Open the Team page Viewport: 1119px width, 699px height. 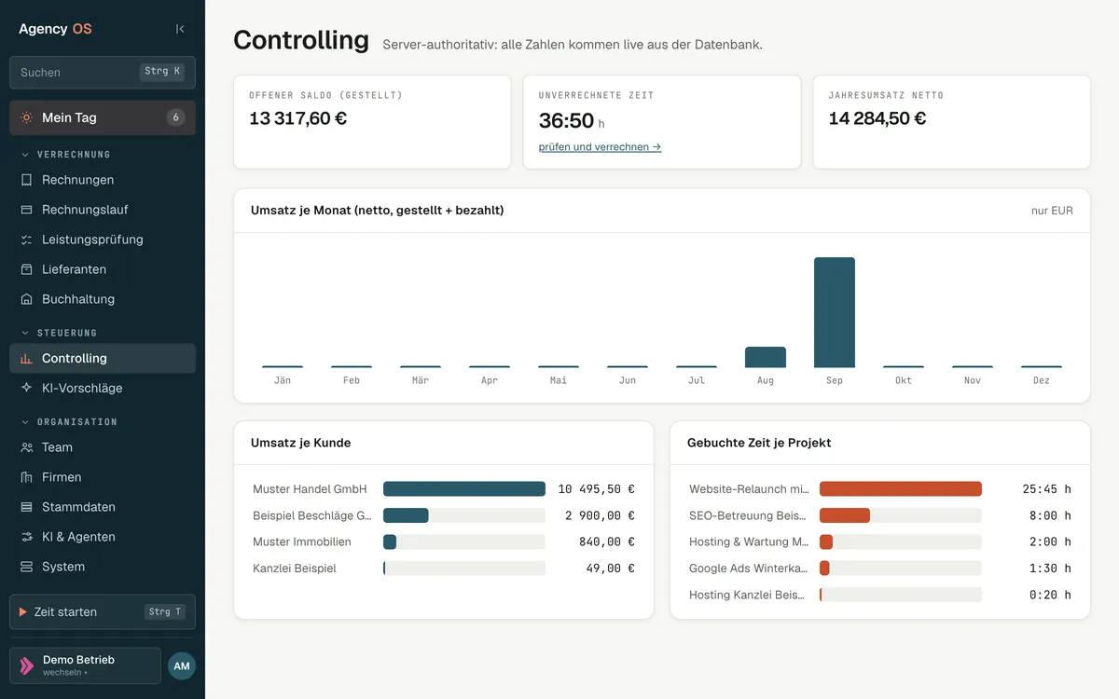(103, 447)
